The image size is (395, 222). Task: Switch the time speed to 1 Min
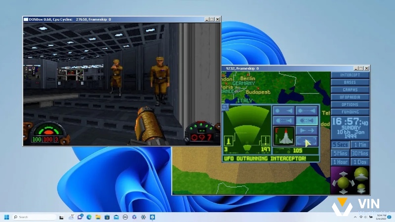click(359, 145)
